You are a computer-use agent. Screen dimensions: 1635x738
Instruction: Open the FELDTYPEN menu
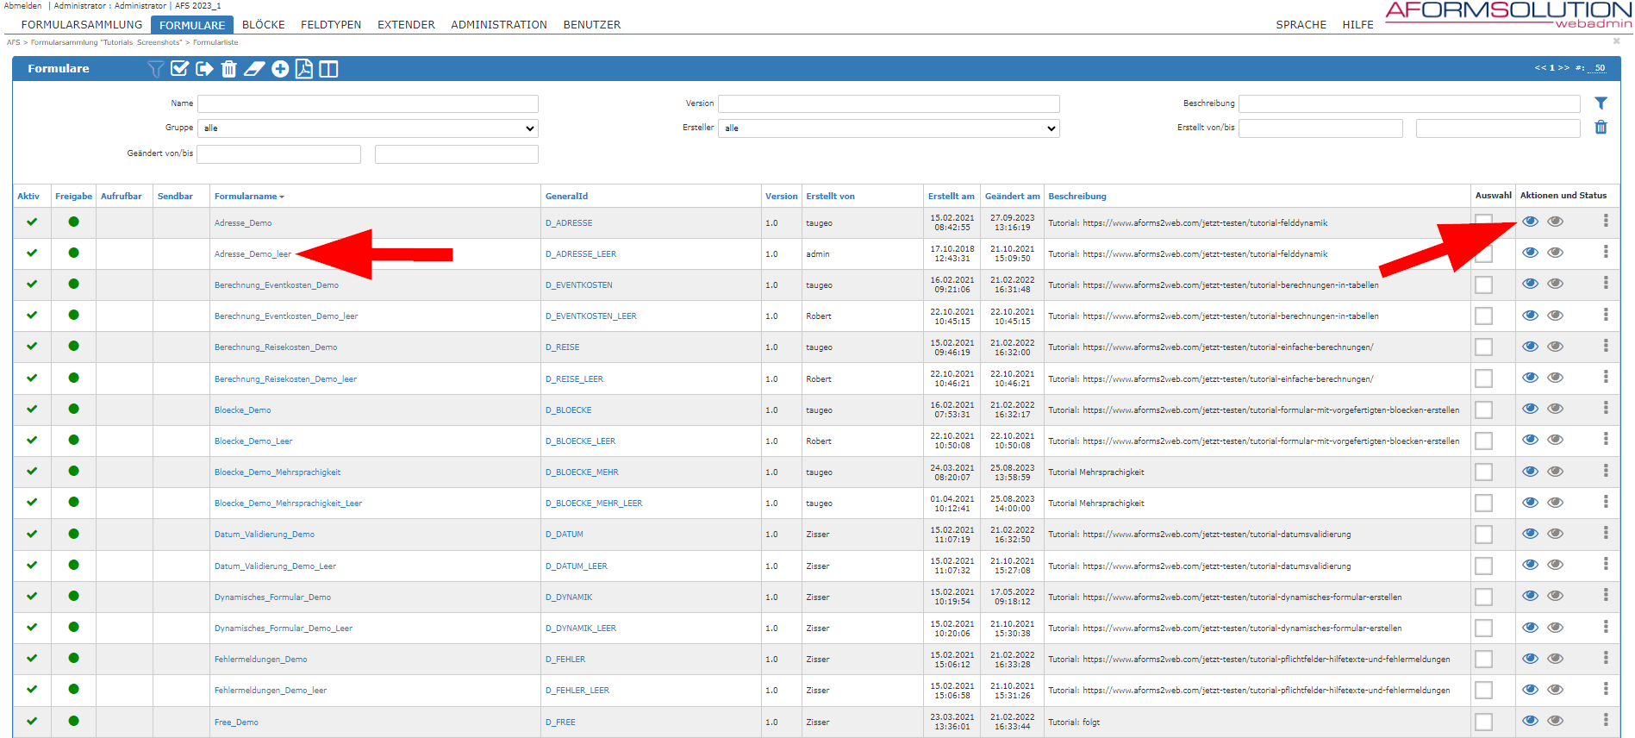click(x=331, y=25)
